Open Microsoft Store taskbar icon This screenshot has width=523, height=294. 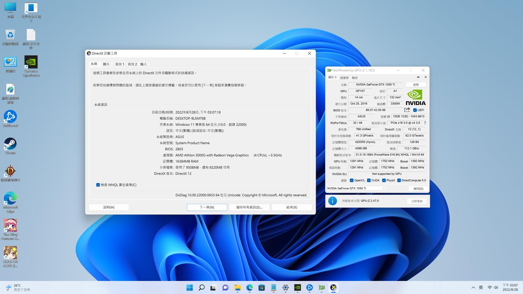261,287
